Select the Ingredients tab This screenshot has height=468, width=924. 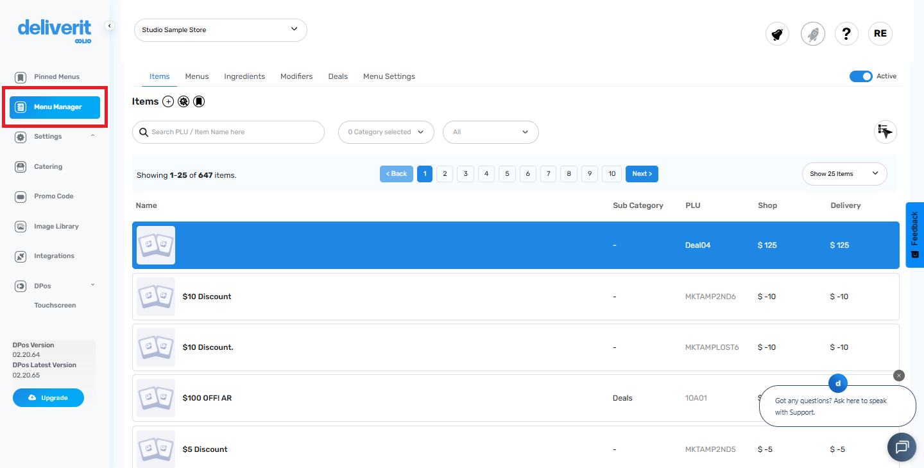(x=244, y=76)
